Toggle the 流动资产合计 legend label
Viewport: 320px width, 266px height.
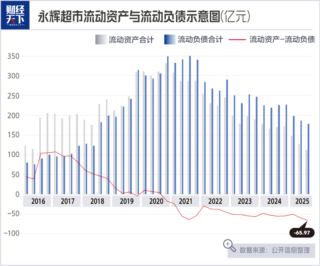[131, 40]
